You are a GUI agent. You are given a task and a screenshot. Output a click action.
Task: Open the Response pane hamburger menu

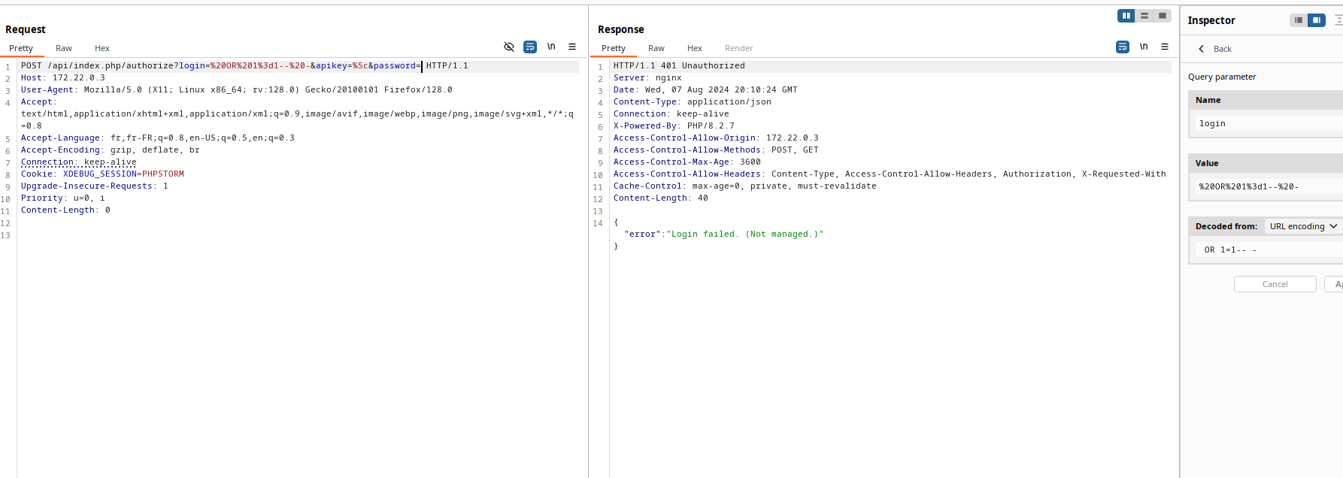(x=1165, y=47)
